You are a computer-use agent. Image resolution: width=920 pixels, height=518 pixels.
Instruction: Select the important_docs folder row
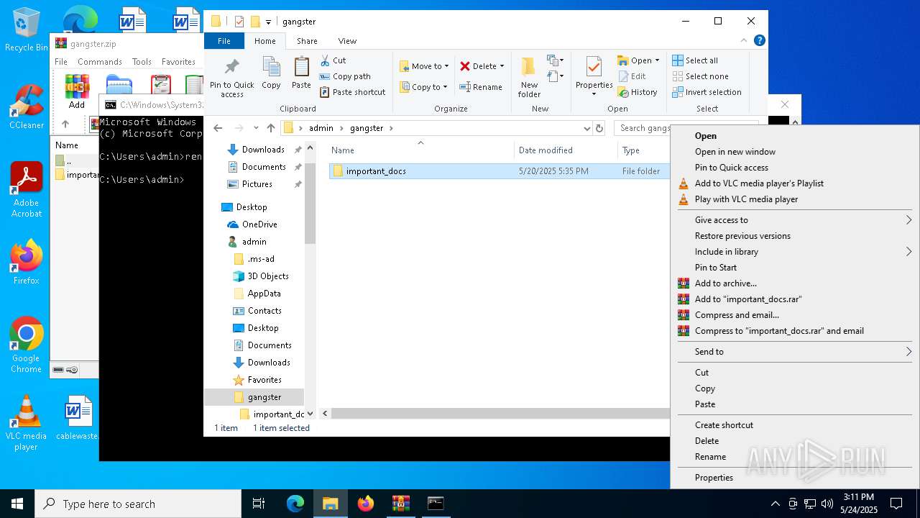point(499,171)
